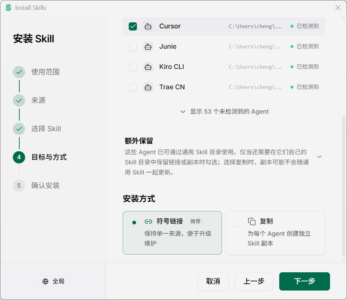Click the 安装方式 heading
The image size is (347, 300).
point(139,199)
